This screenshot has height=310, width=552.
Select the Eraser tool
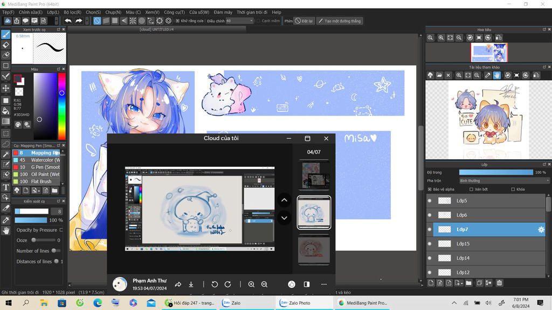pyautogui.click(x=5, y=45)
